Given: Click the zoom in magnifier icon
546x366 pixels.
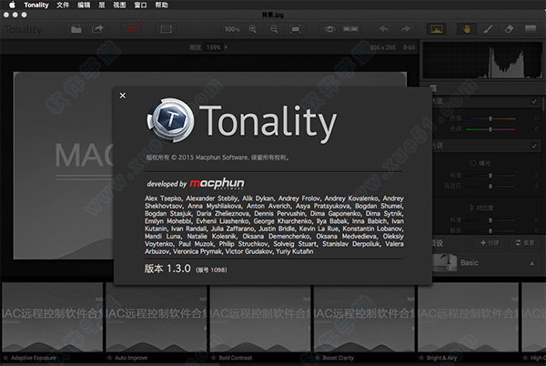Looking at the screenshot, I should click(253, 29).
